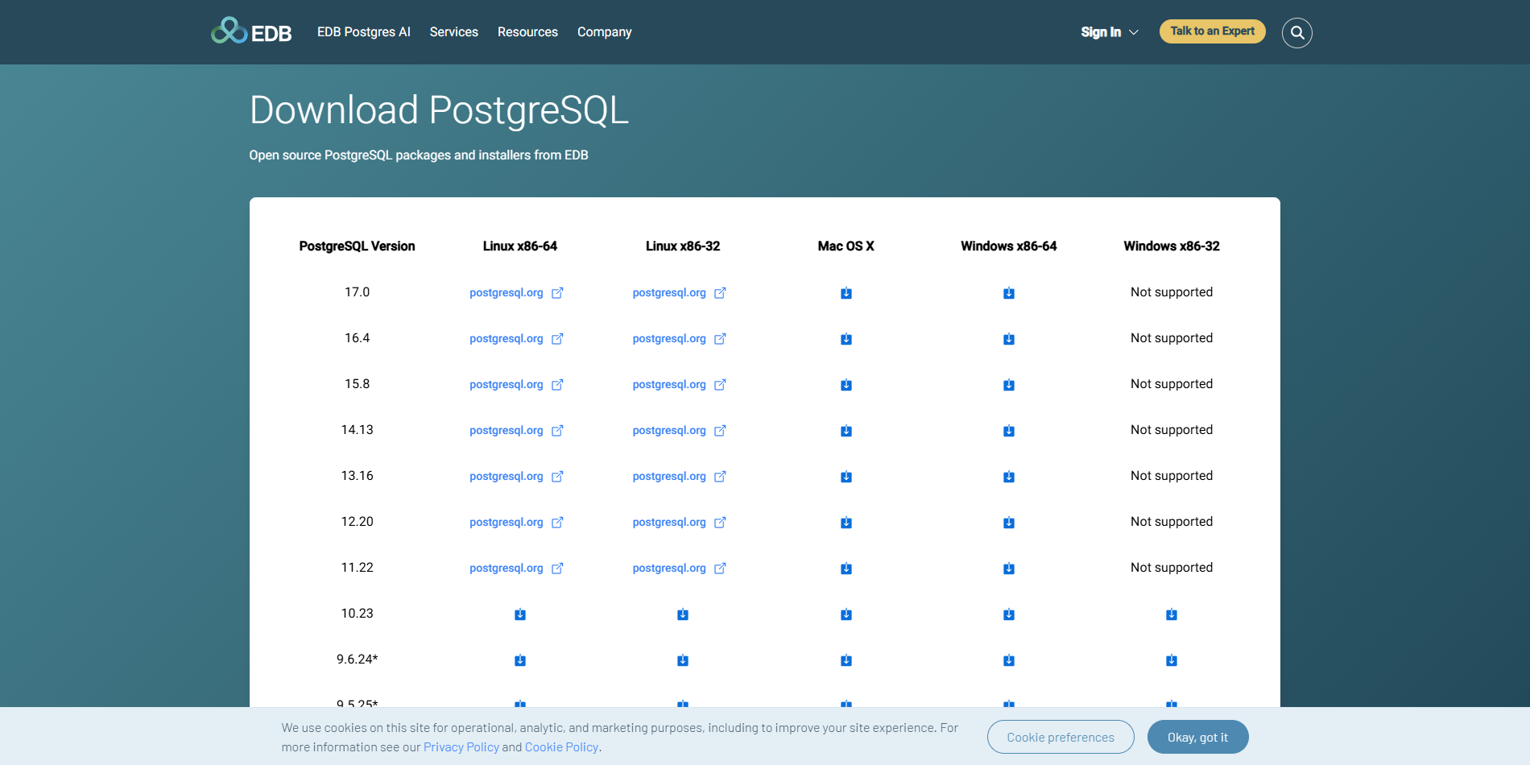Download PostgreSQL 16.4 for Windows x86-64
Screen dimensions: 1530x765
tap(1009, 339)
